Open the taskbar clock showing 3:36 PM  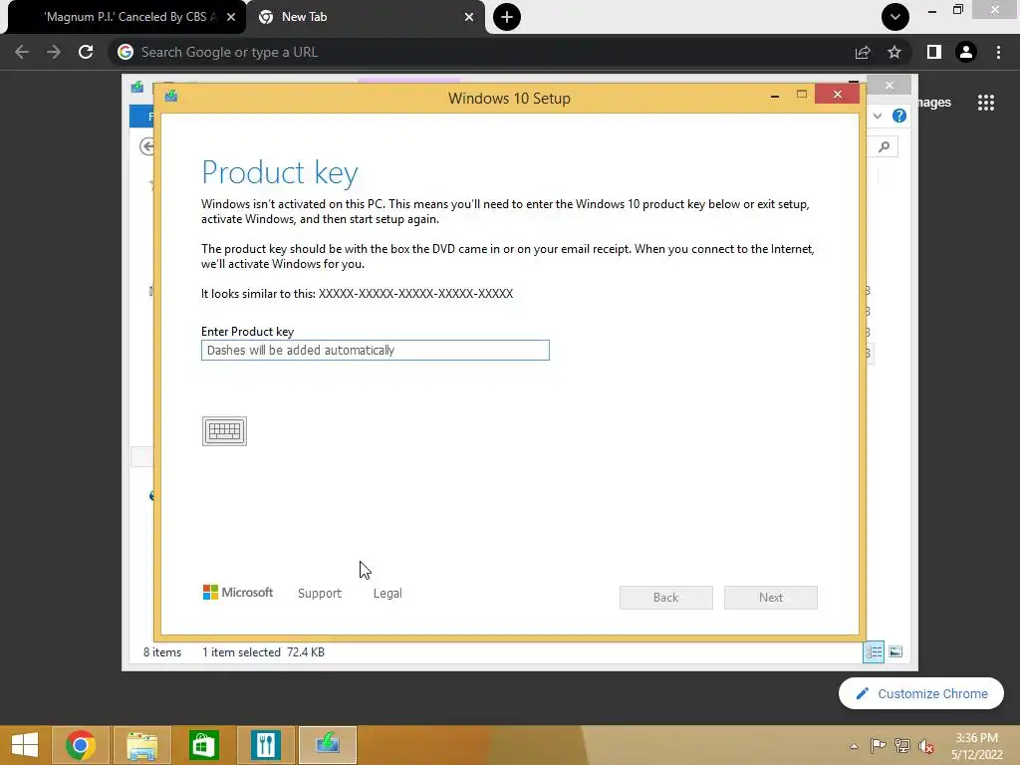[x=976, y=746]
